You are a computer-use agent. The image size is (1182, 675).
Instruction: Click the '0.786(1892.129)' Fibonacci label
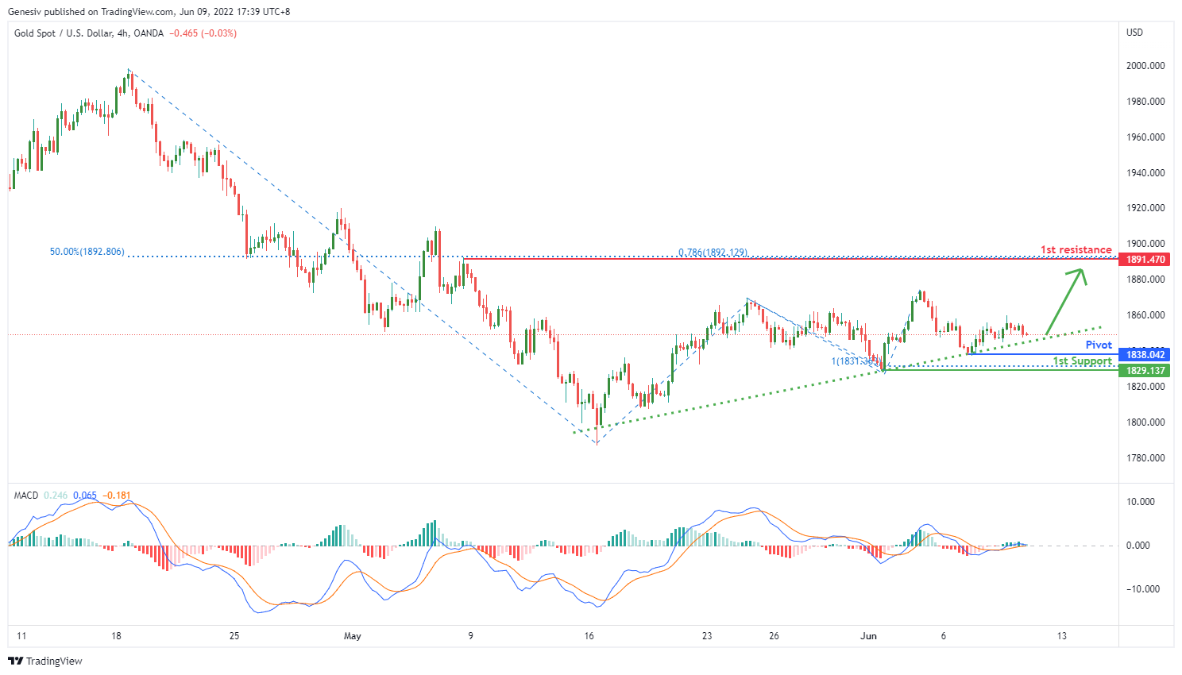[713, 253]
